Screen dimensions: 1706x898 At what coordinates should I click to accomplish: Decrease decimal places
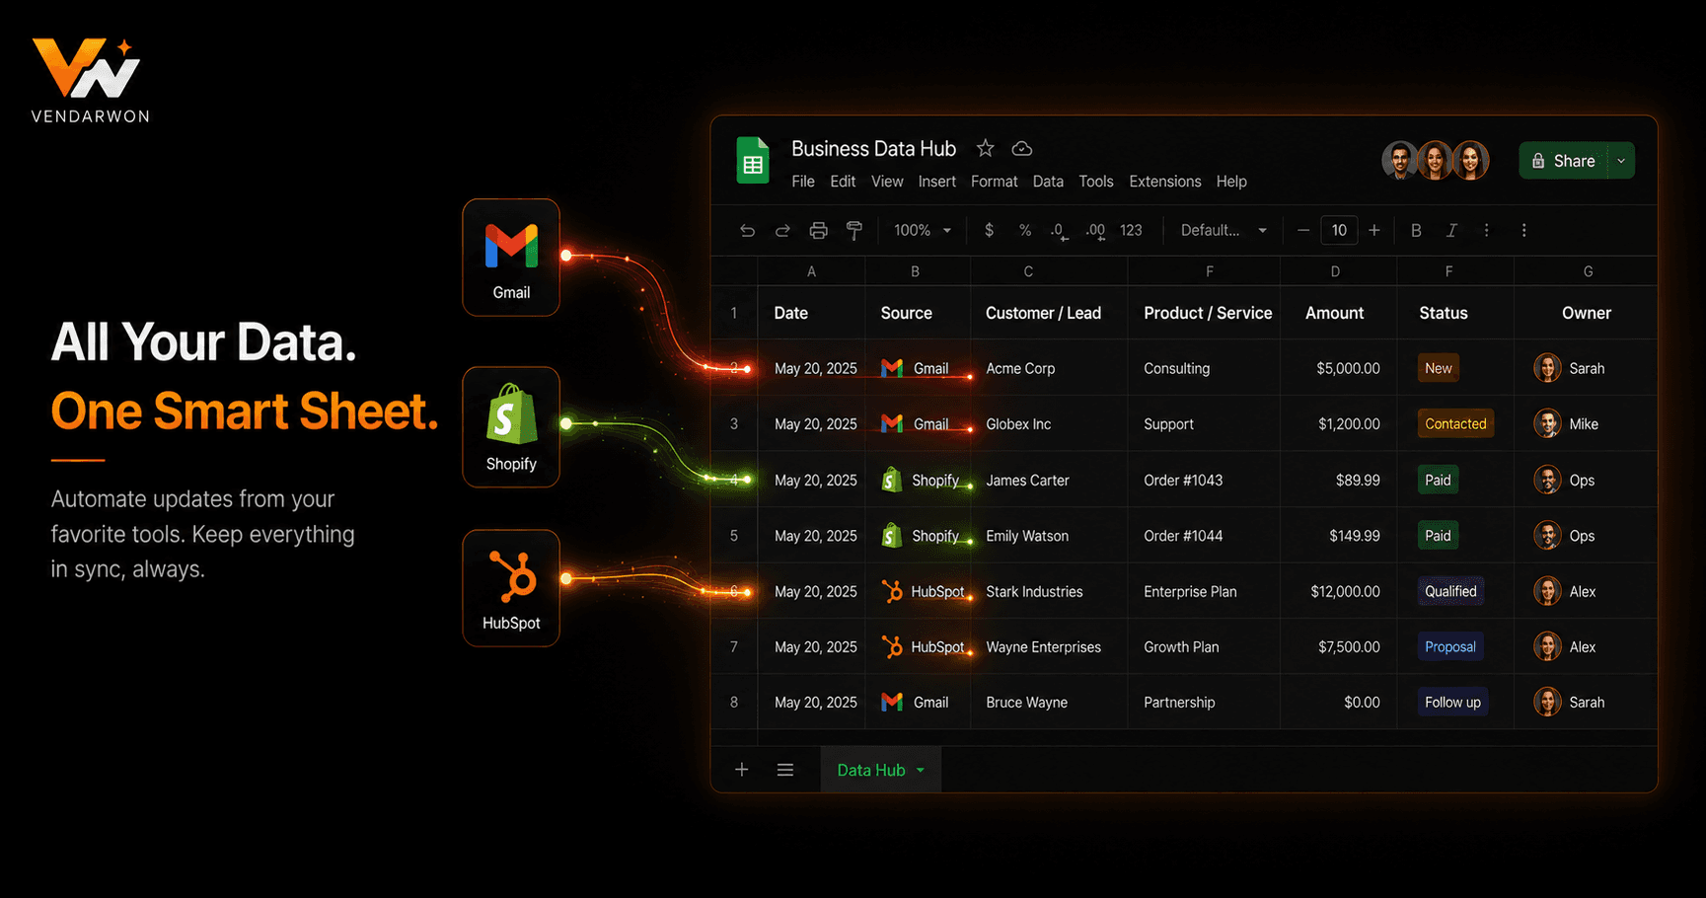click(1059, 231)
